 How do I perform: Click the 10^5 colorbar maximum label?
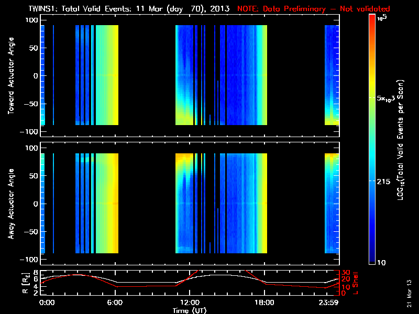click(382, 17)
